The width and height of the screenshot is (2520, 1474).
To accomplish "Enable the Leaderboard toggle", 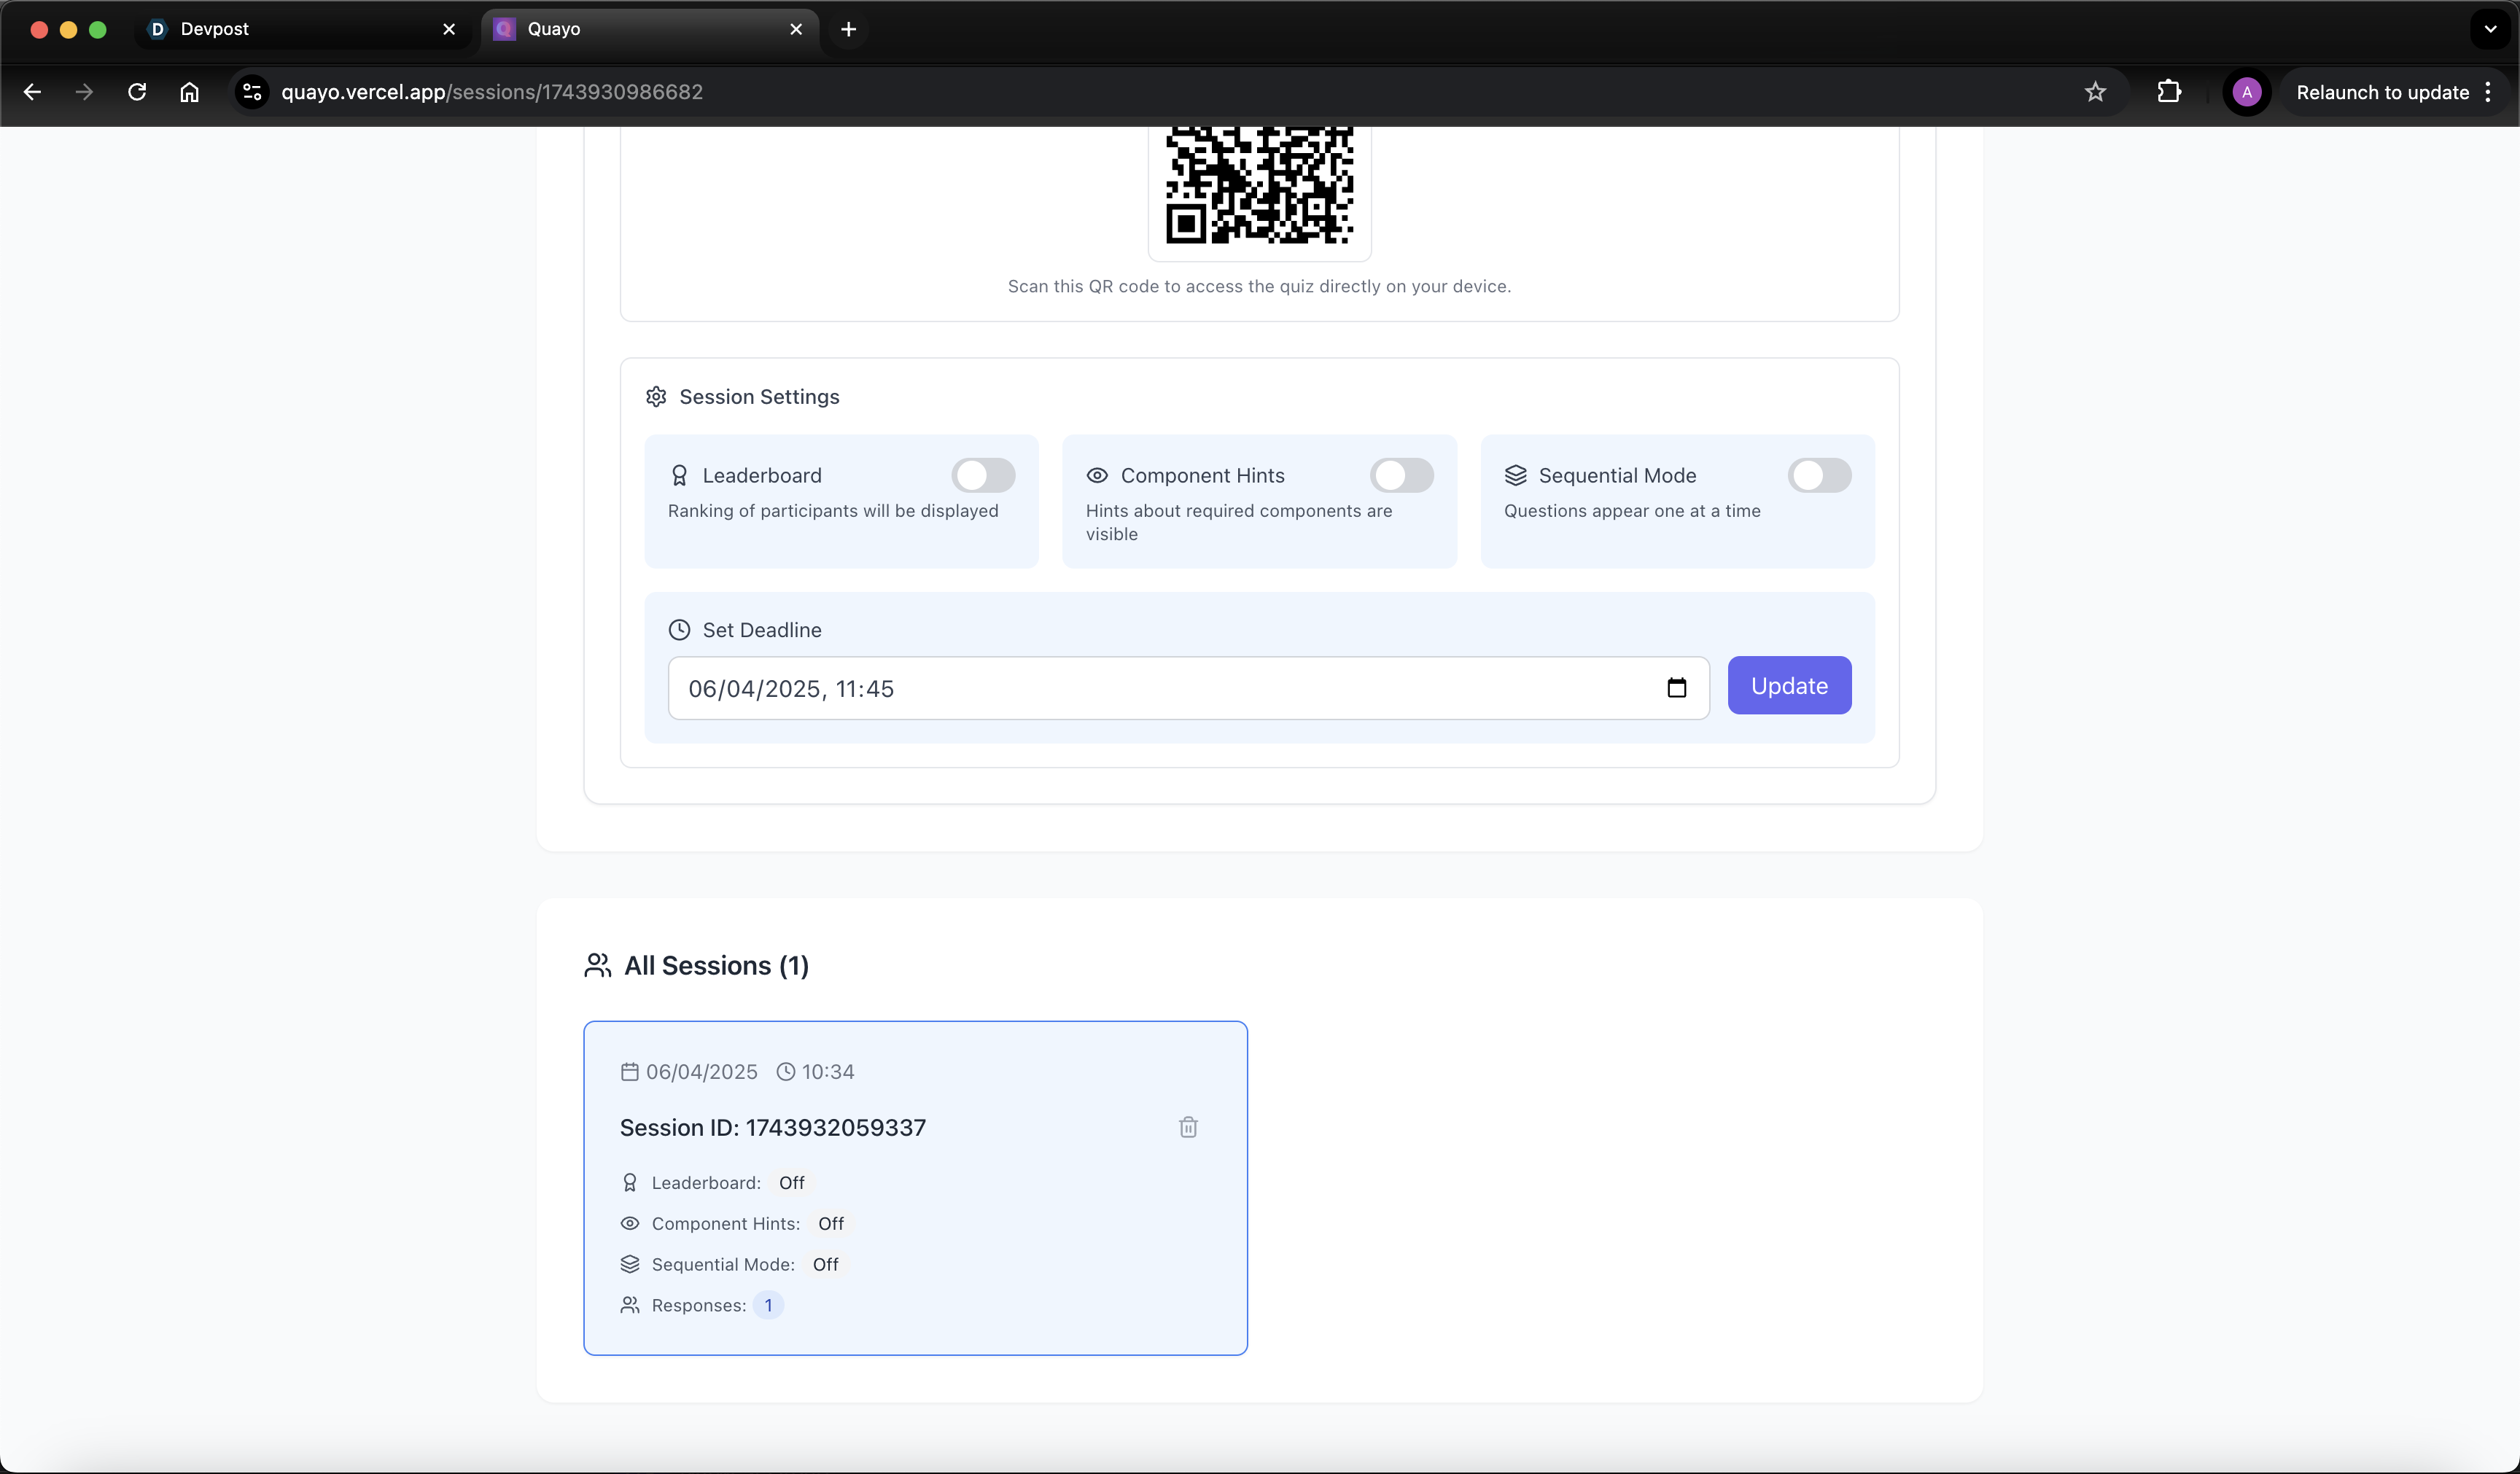I will click(983, 475).
